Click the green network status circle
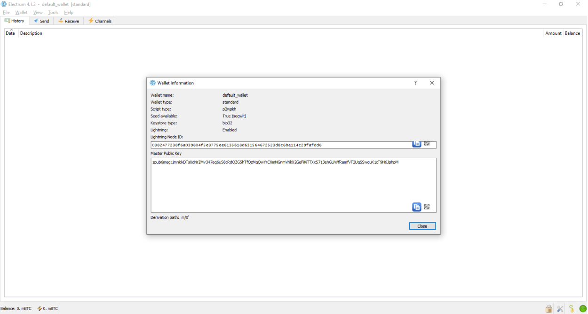The height and width of the screenshot is (314, 588). [x=583, y=309]
